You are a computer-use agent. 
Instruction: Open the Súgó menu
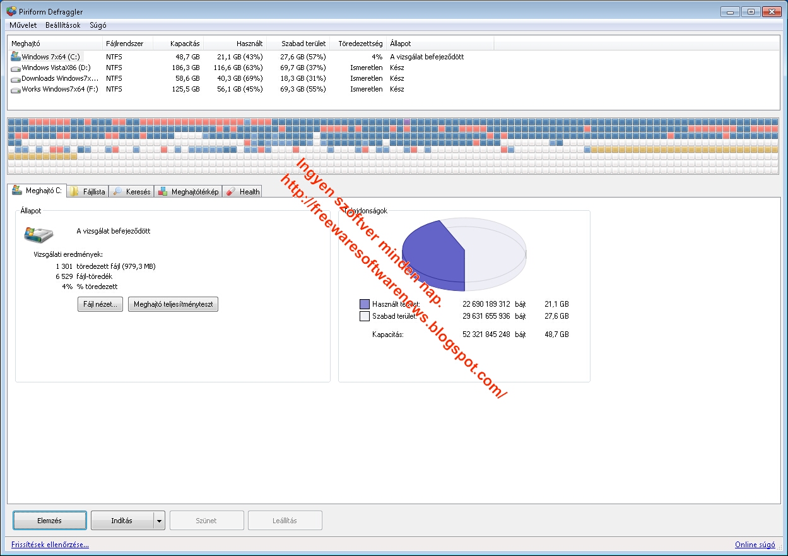coord(98,25)
